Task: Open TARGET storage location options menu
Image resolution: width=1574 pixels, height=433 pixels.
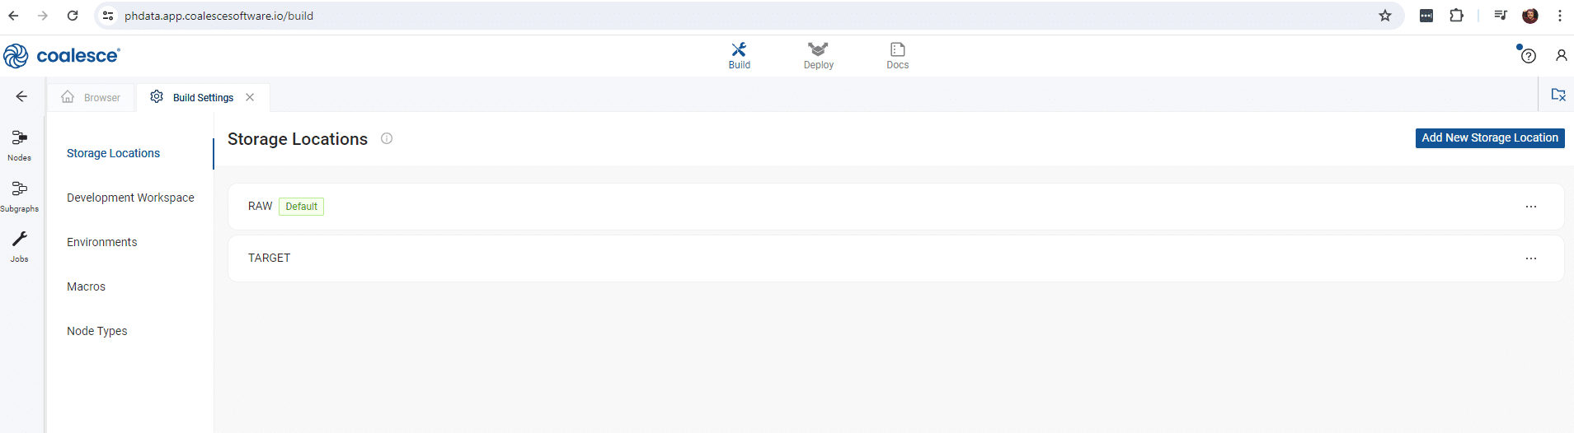Action: coord(1530,258)
